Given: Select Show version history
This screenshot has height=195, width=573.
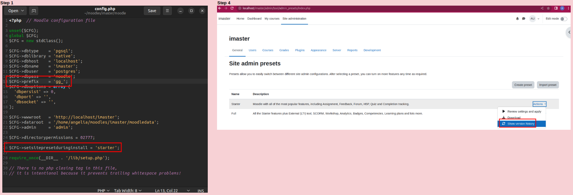Looking at the screenshot, I should tap(522, 123).
